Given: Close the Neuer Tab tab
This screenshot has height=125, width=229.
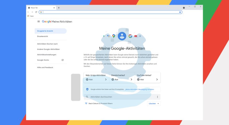Looking at the screenshot, I should (x=54, y=8).
